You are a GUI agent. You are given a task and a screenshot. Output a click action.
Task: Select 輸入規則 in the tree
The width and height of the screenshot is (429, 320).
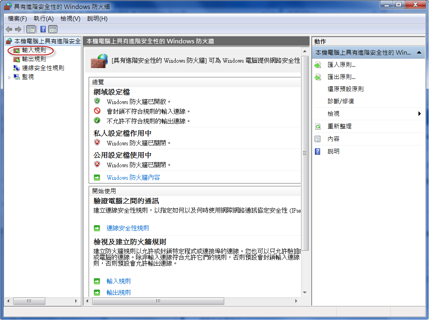click(x=34, y=50)
